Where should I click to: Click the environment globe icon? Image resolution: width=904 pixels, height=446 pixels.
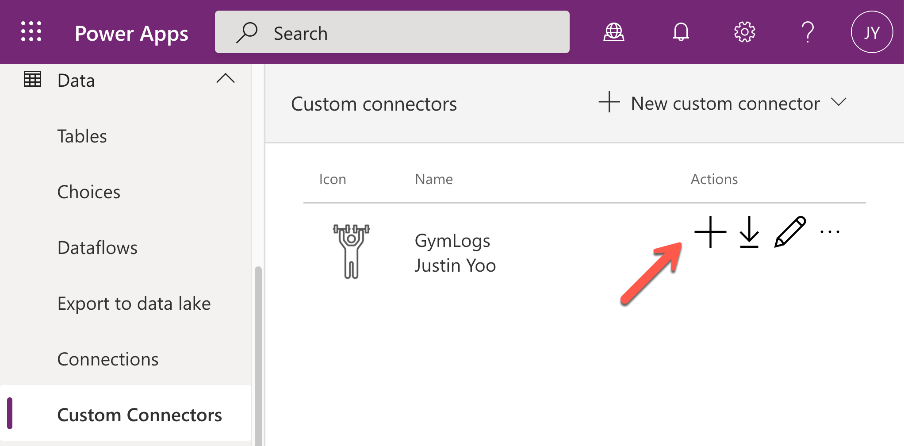tap(614, 32)
